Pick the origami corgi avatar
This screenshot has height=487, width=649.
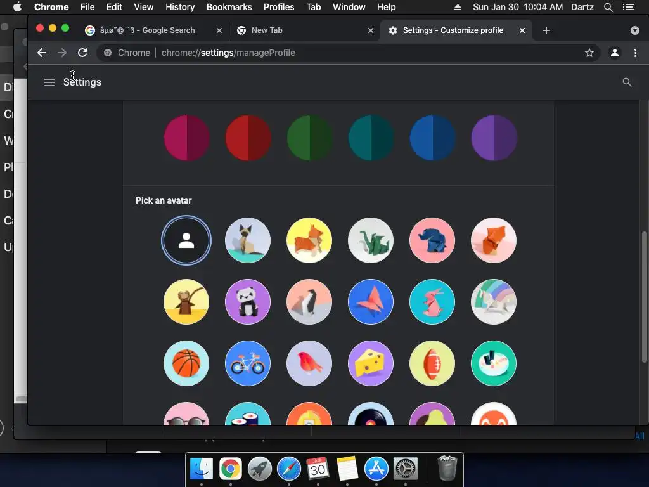(x=309, y=240)
